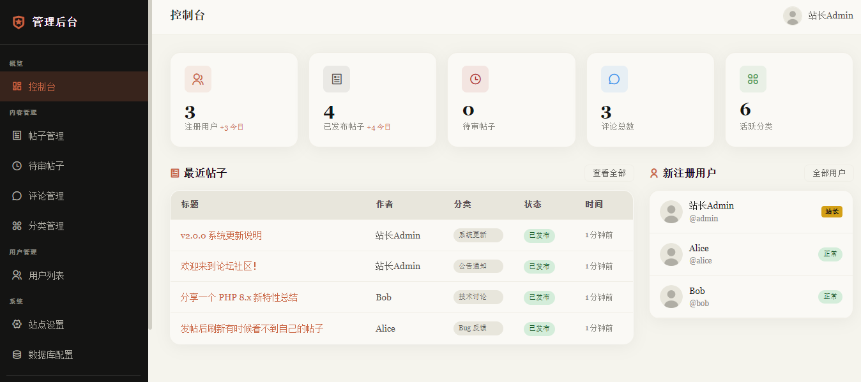Click the 管理后台 title in sidebar

(x=55, y=22)
